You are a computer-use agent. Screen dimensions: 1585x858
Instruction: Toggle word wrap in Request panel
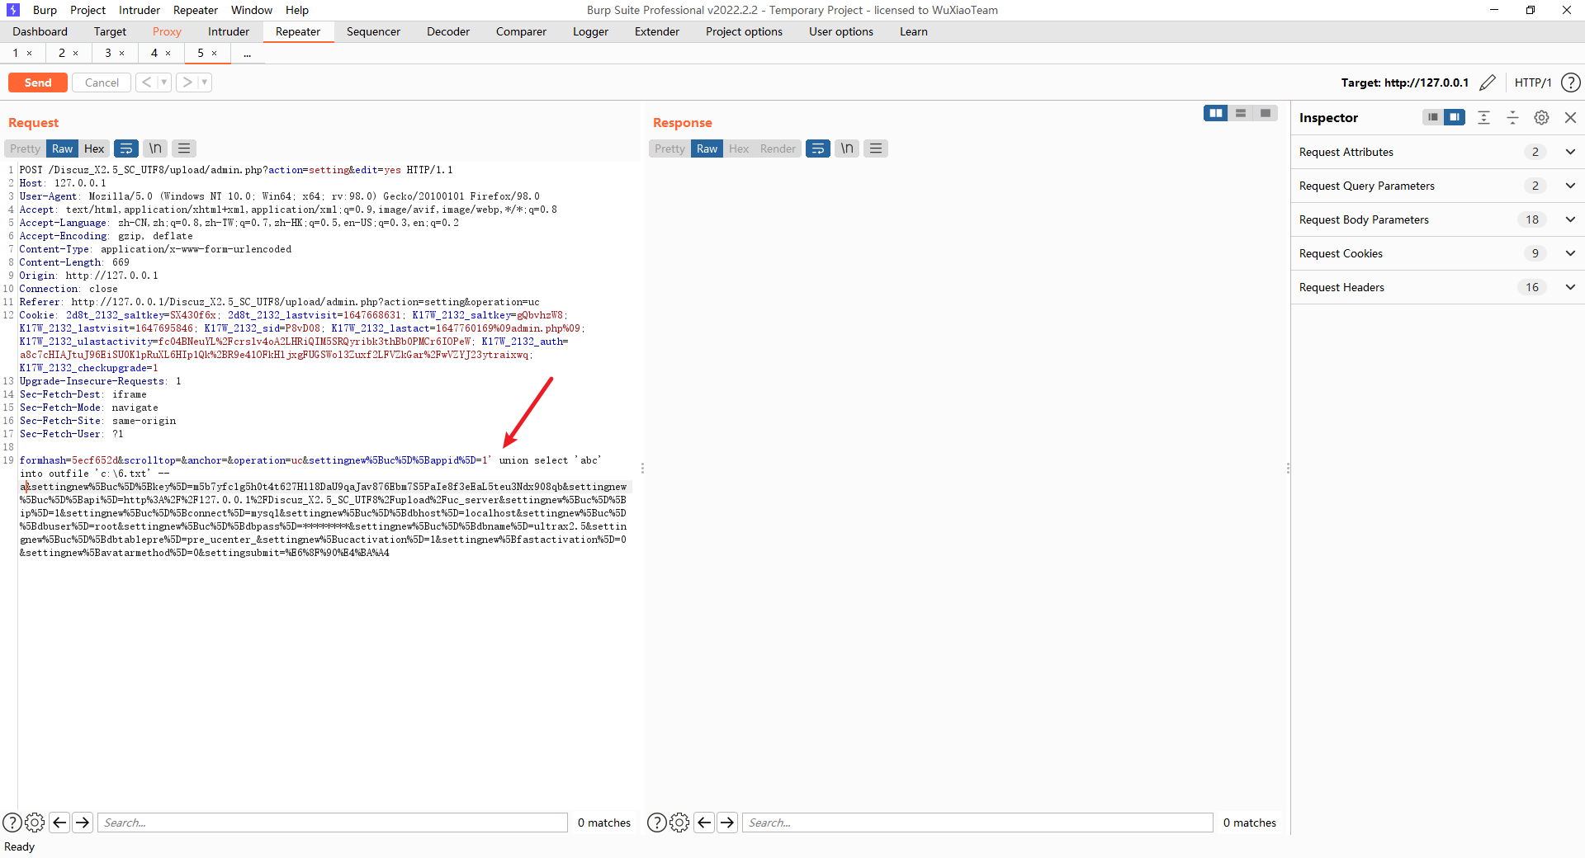pyautogui.click(x=126, y=148)
